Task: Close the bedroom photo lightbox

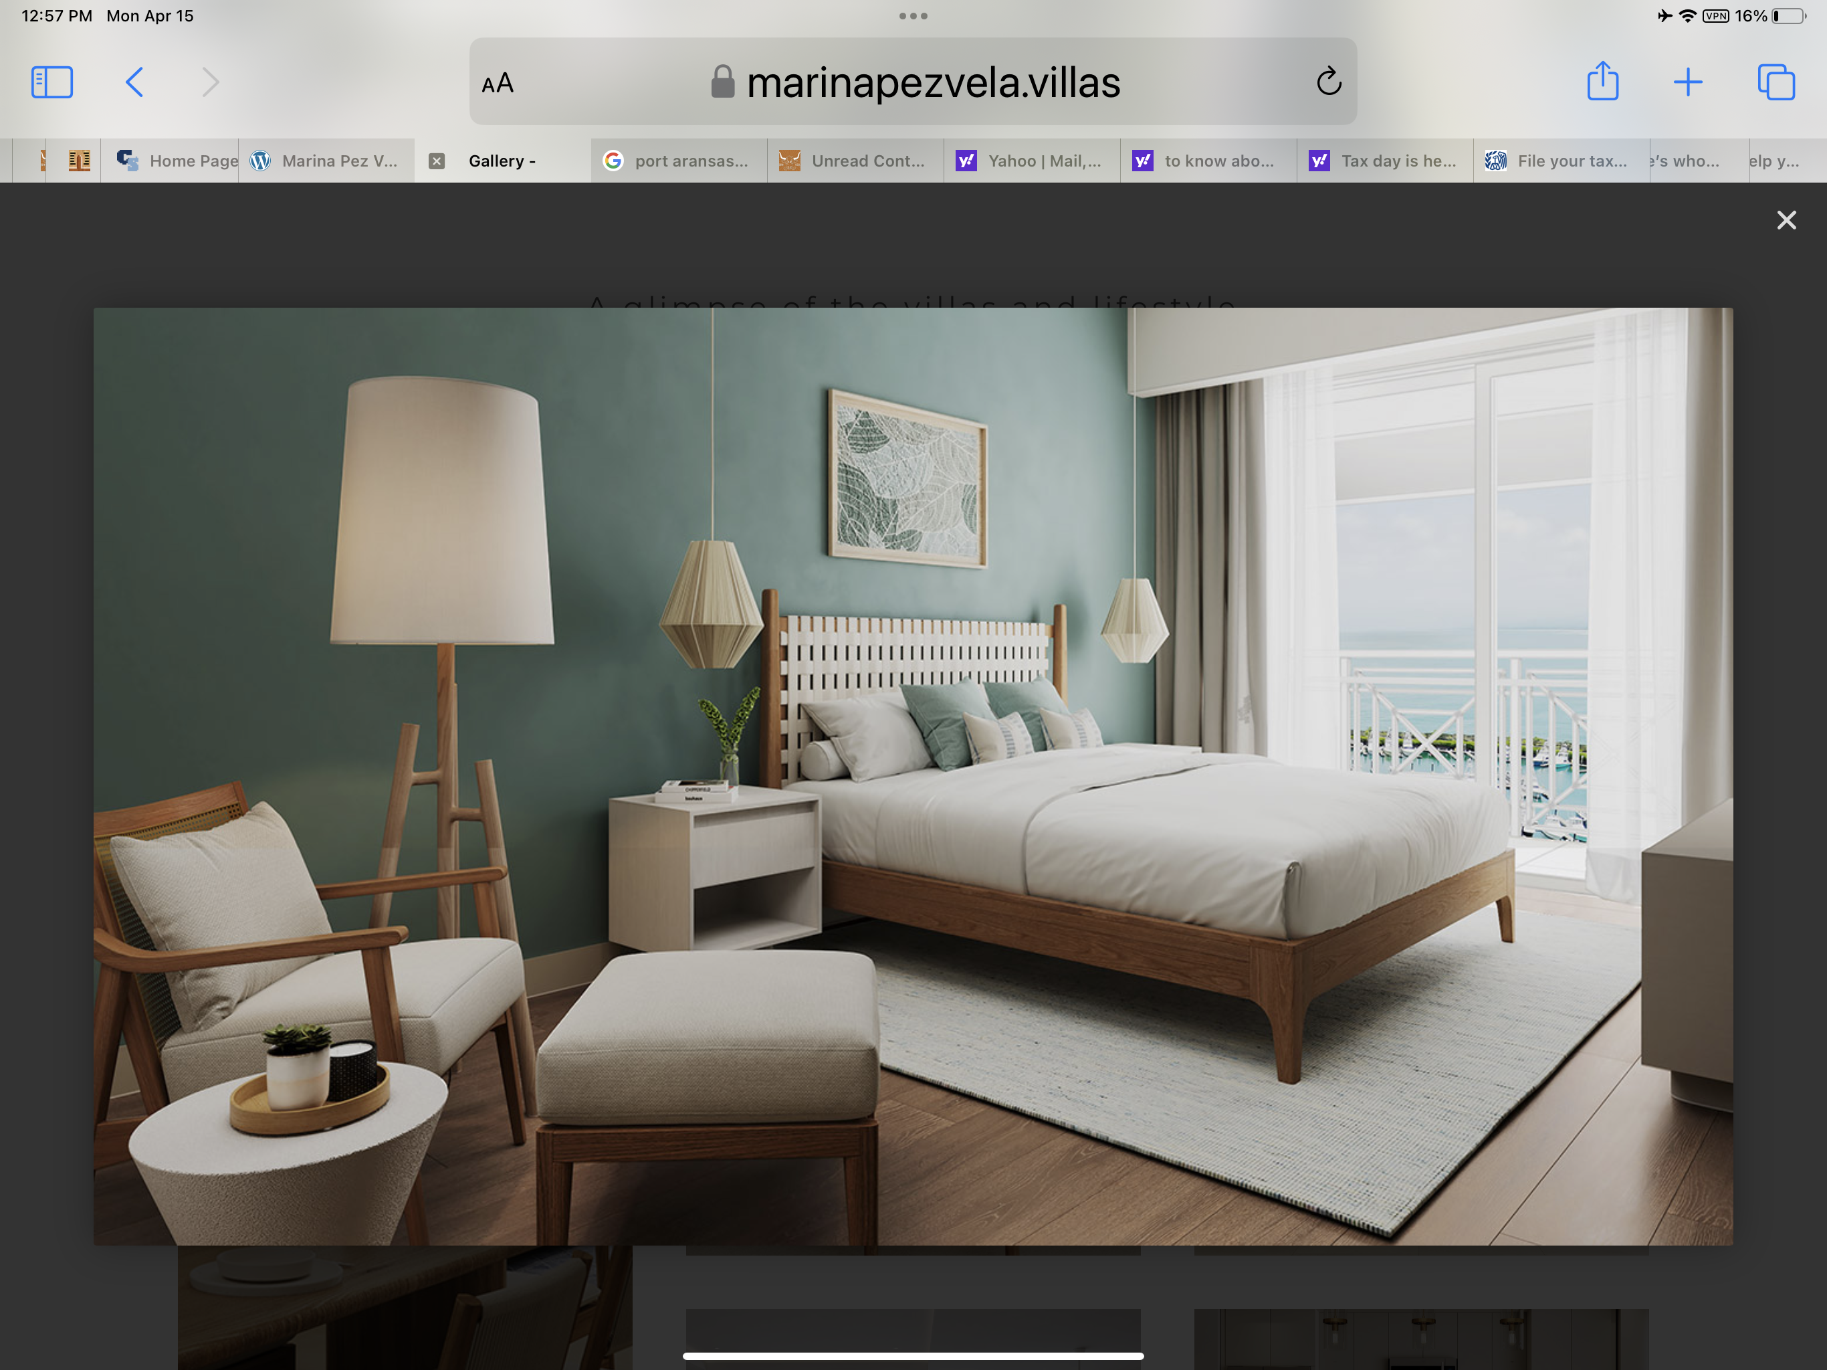Action: point(1786,220)
